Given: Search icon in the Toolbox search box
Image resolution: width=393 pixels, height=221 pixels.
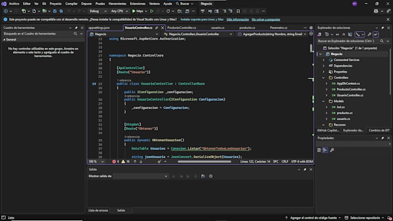Looking at the screenshot, I should click(75, 33).
